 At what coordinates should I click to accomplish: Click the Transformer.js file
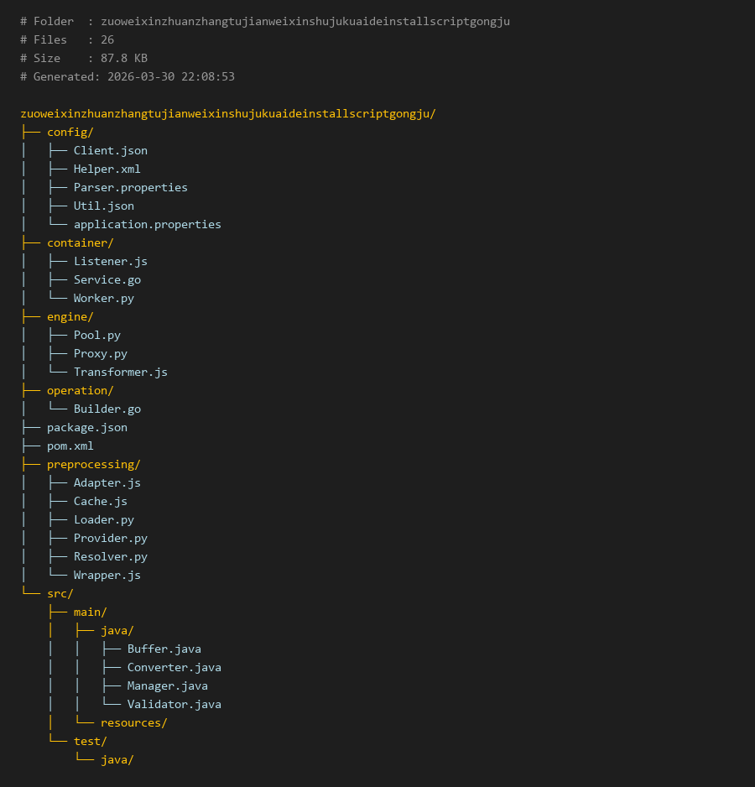(120, 373)
